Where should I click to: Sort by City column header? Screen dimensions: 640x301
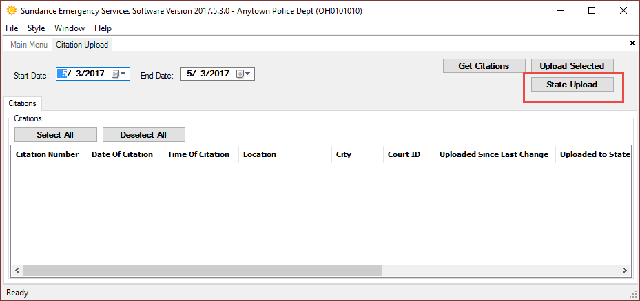[357, 154]
